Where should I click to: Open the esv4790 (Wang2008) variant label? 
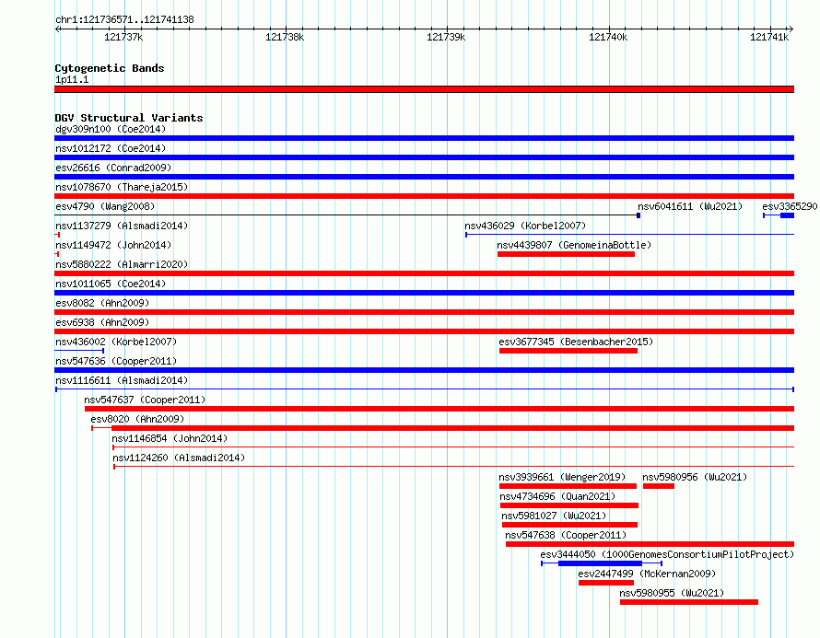pos(105,206)
